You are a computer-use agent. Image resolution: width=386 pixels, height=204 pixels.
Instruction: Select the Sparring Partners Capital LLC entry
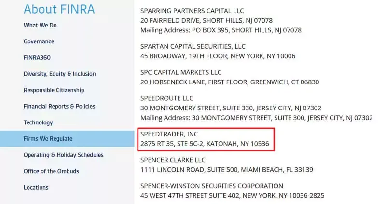(192, 11)
